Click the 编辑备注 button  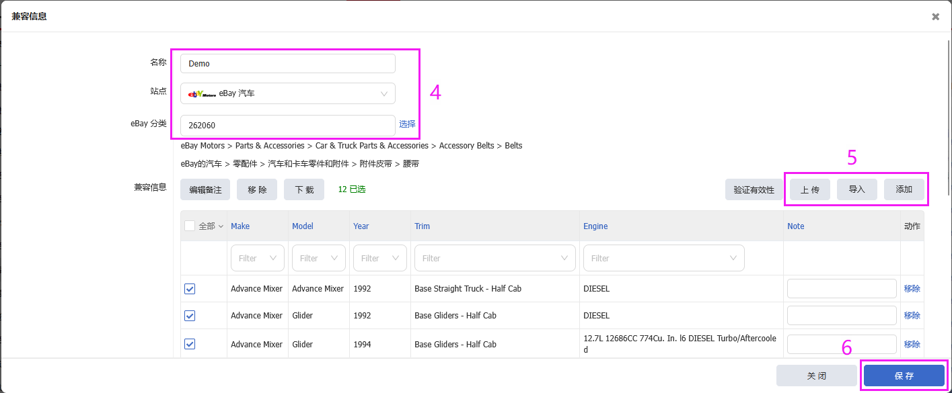[x=205, y=189]
